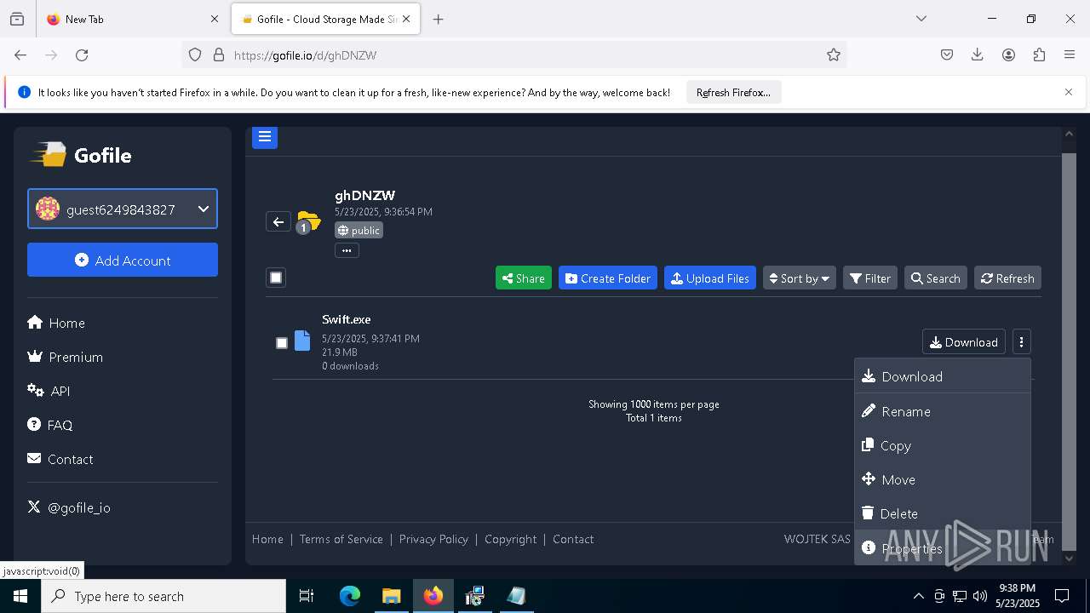Bookmark this page with star icon
Image resolution: width=1090 pixels, height=613 pixels.
tap(834, 54)
